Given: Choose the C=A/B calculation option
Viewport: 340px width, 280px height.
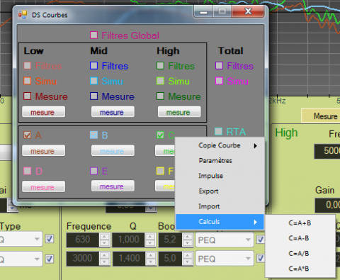Looking at the screenshot, I should (x=300, y=254).
